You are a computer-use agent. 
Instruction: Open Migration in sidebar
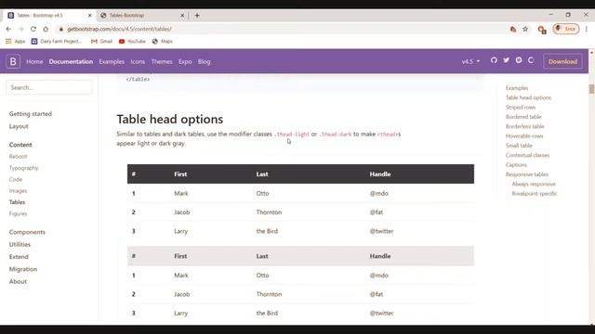click(x=23, y=269)
